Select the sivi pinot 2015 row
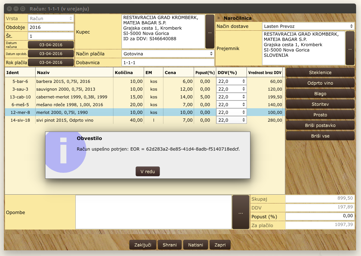The image size is (361, 256). pyautogui.click(x=70, y=120)
